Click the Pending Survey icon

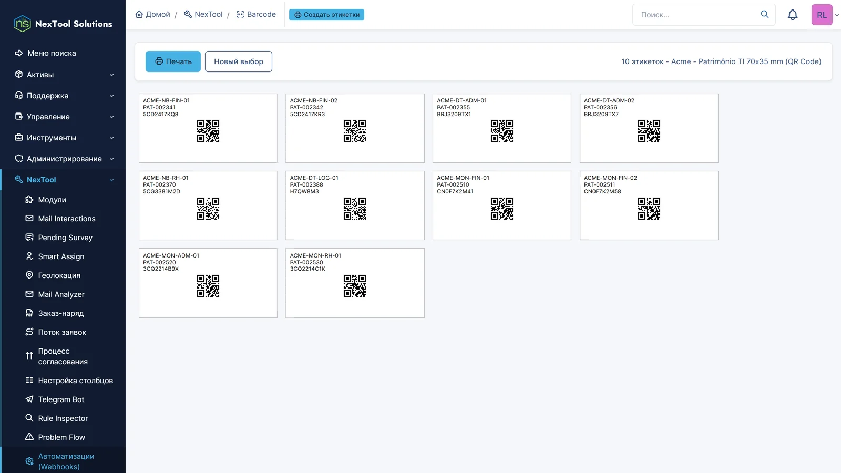point(29,238)
